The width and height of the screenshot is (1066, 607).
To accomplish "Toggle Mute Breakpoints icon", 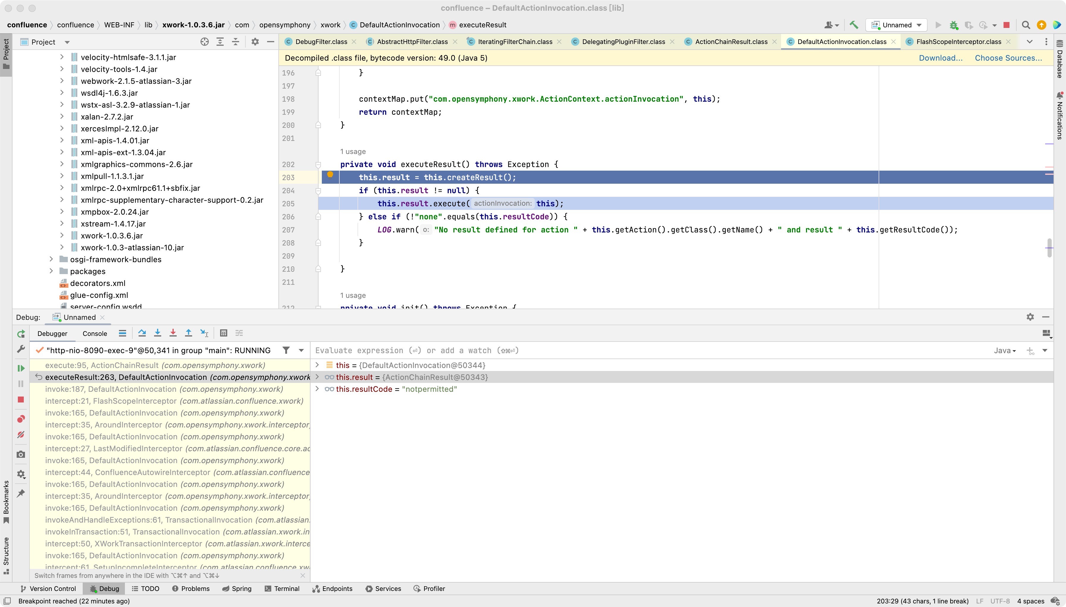I will coord(21,435).
